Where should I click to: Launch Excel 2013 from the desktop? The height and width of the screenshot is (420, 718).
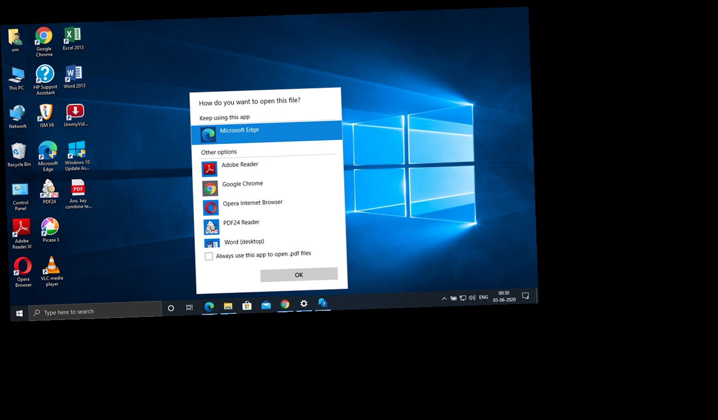(x=72, y=35)
